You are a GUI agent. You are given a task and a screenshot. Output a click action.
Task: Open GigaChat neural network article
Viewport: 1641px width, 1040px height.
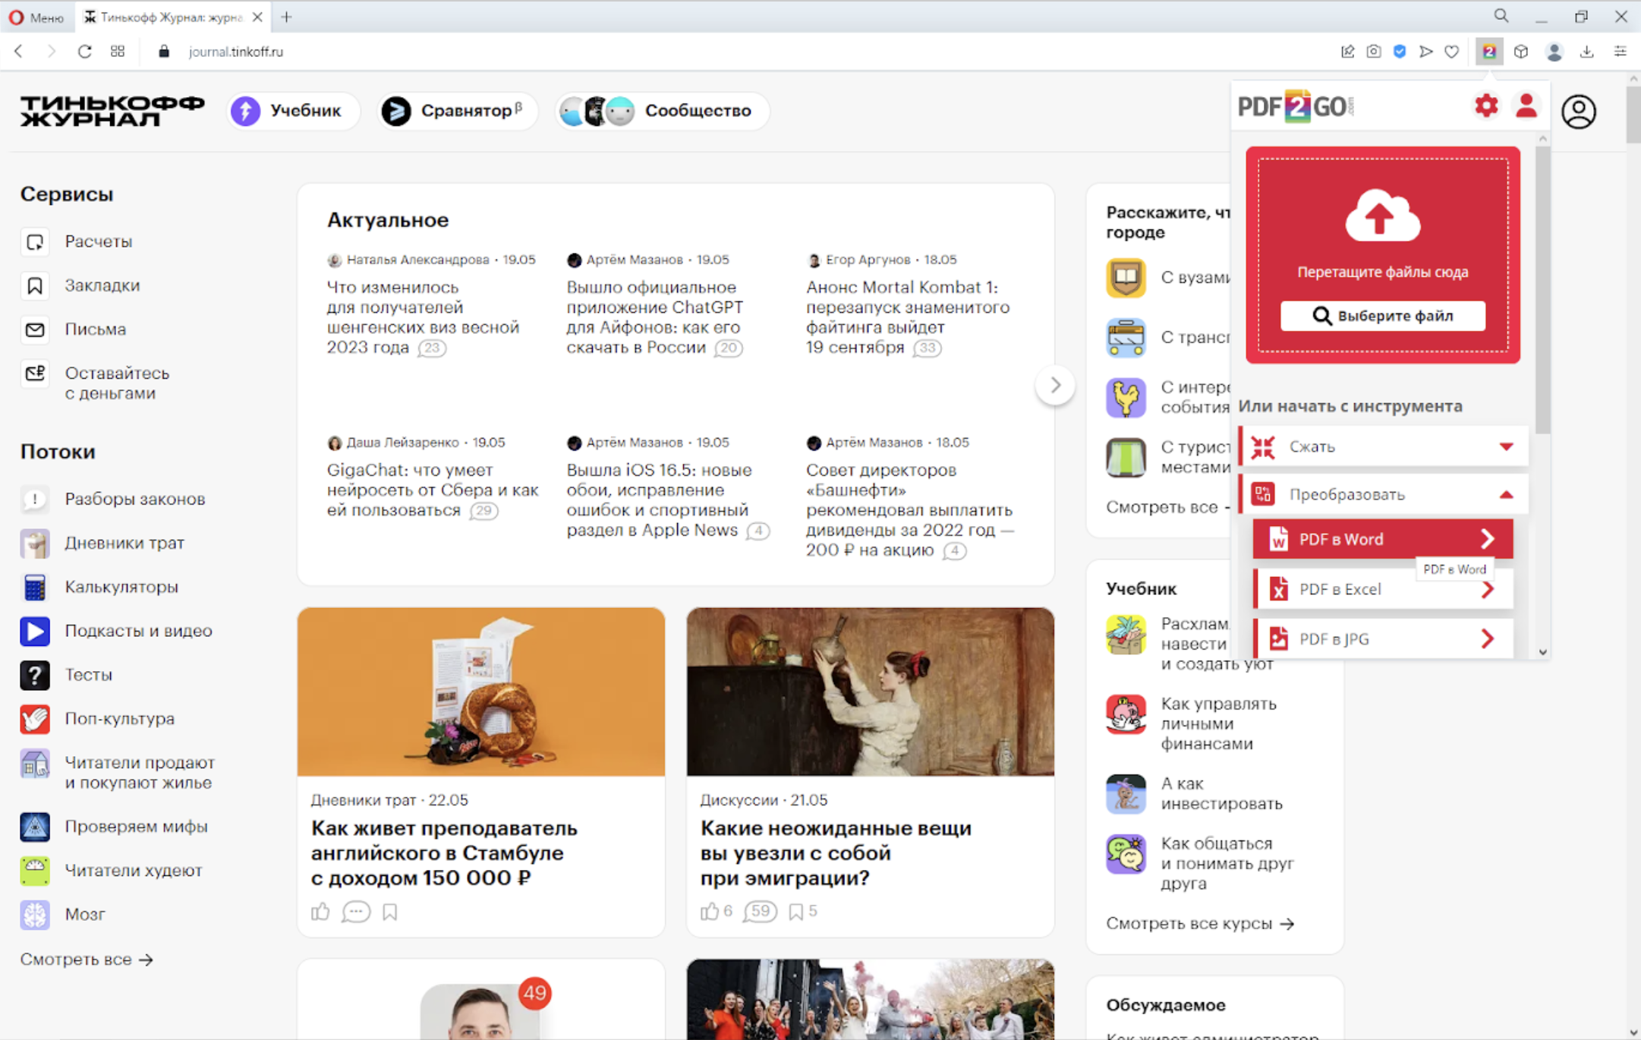[433, 490]
